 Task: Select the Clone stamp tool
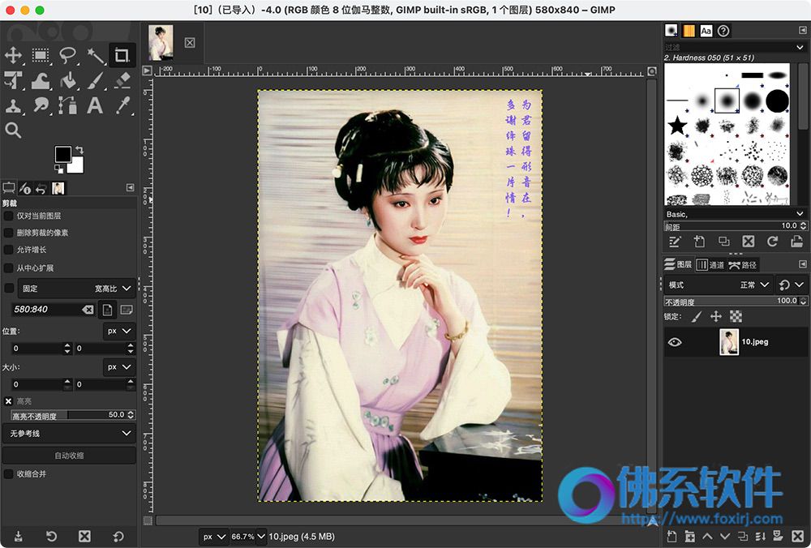click(x=14, y=106)
